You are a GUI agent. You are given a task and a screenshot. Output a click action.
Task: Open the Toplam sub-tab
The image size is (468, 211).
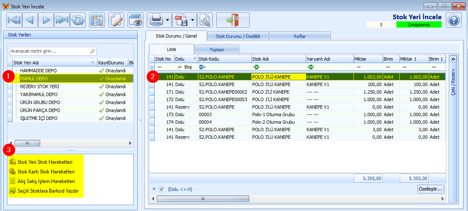click(217, 49)
